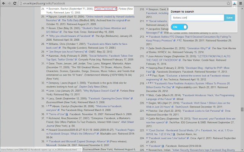Viewport: 244px width, 152px height.
Task: Reload the page with the refresh icon
Action: tap(15, 3)
